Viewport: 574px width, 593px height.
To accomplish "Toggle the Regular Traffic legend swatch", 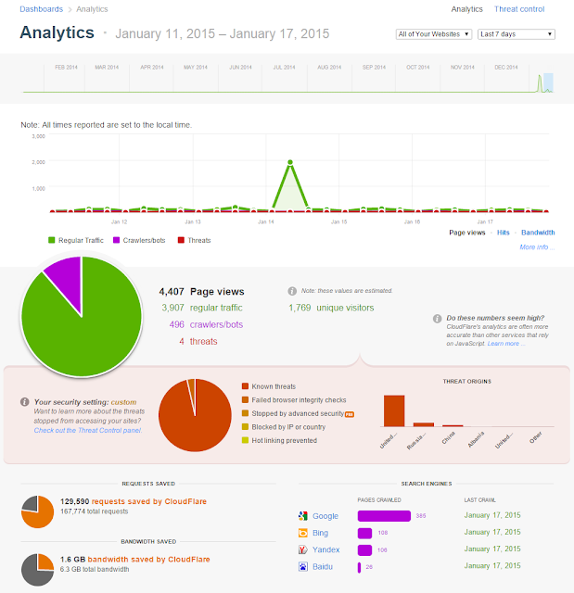I will pos(52,240).
